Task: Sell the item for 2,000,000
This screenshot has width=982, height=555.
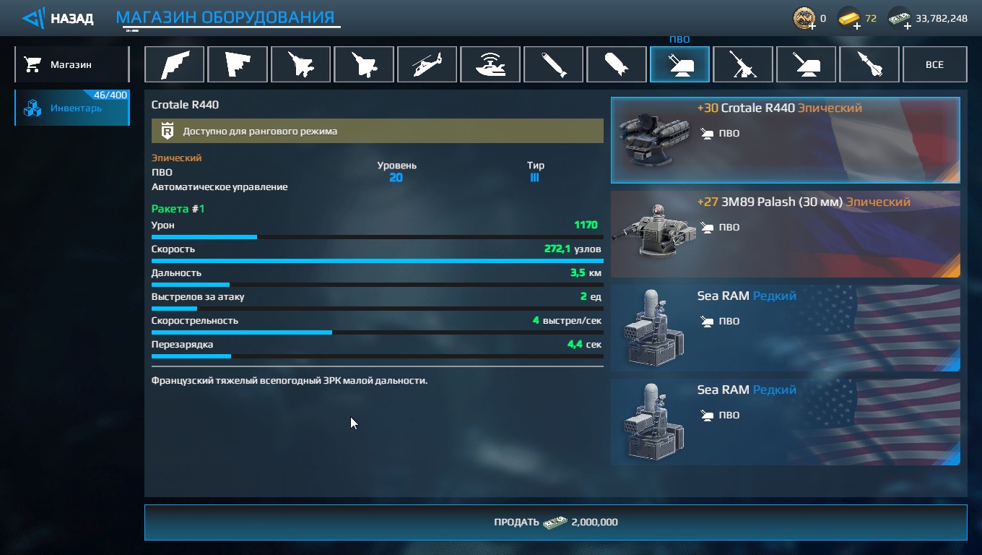Action: click(x=555, y=522)
